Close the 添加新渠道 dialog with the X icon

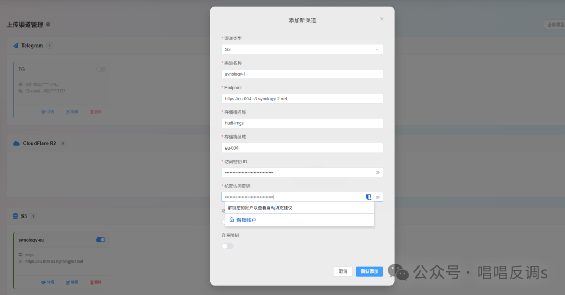[x=382, y=19]
